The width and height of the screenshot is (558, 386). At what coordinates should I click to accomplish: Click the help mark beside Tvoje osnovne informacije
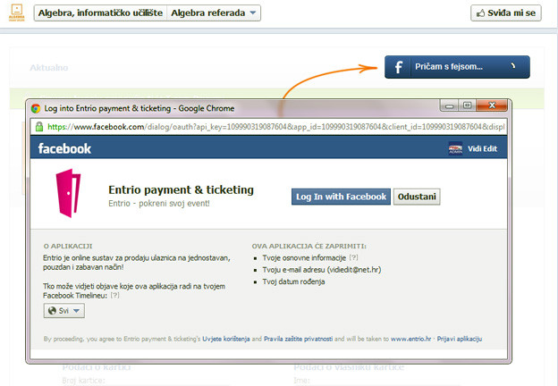pyautogui.click(x=353, y=257)
